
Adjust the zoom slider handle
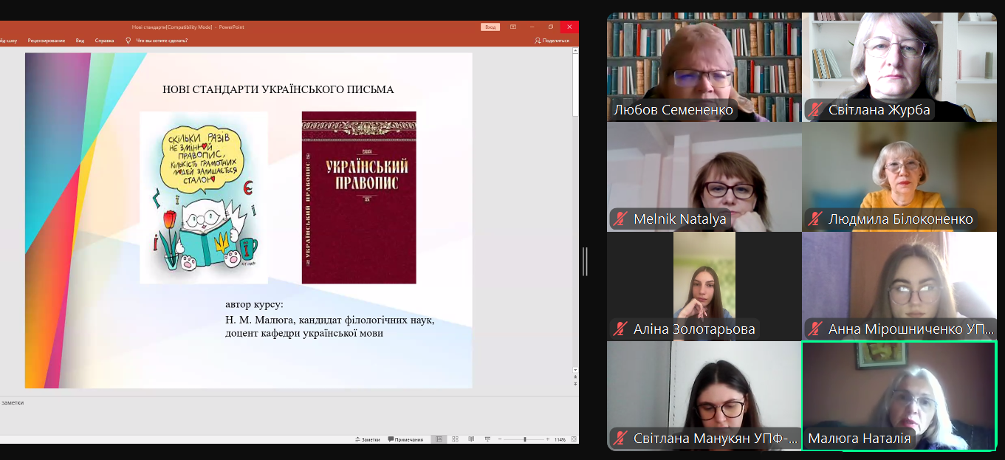click(x=524, y=439)
